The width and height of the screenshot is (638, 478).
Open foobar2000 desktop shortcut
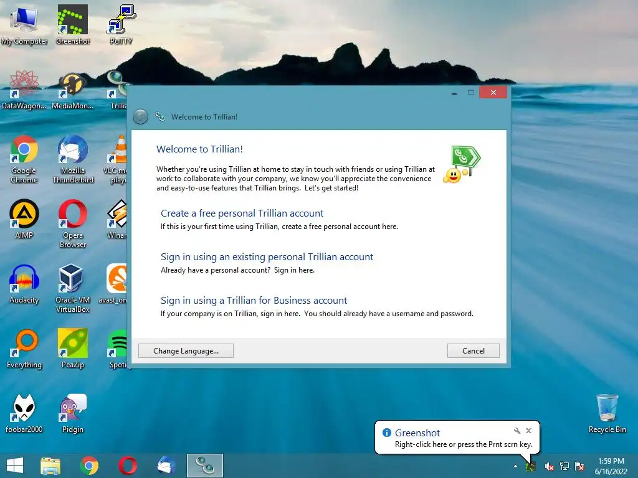pyautogui.click(x=24, y=413)
